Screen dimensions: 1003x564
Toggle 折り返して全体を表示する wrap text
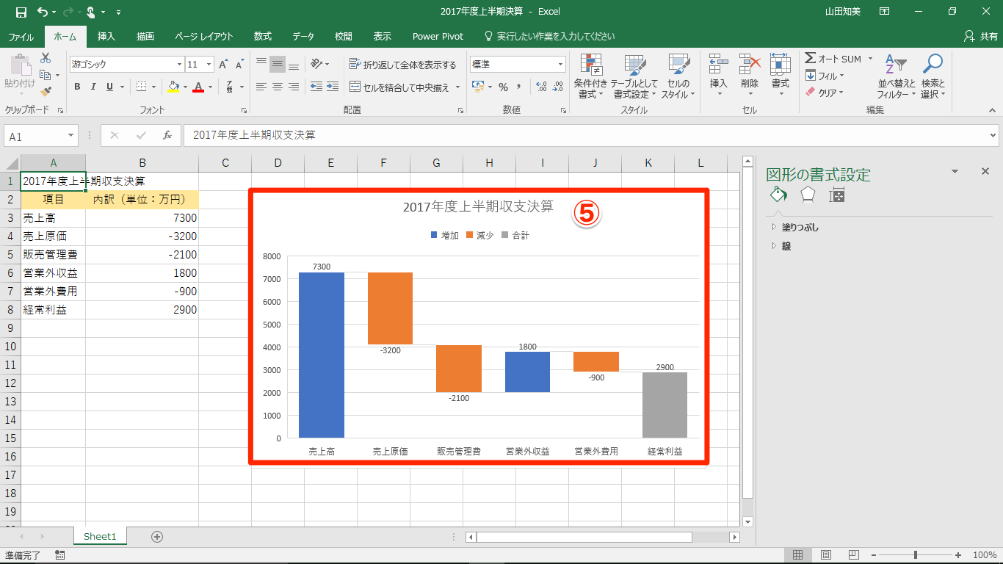(402, 65)
